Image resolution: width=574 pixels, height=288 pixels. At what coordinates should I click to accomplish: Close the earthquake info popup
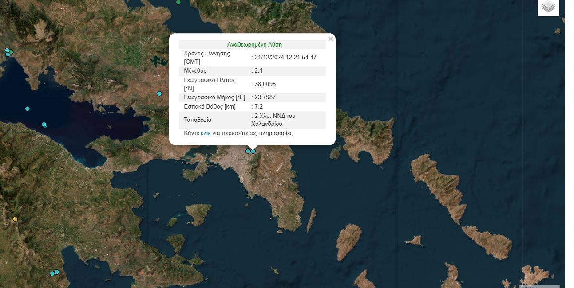coord(330,39)
